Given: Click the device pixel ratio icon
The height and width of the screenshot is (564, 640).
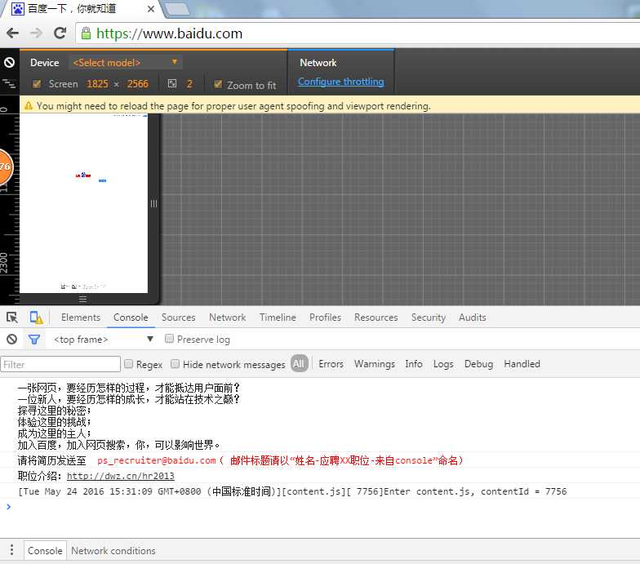Looking at the screenshot, I should pos(172,83).
